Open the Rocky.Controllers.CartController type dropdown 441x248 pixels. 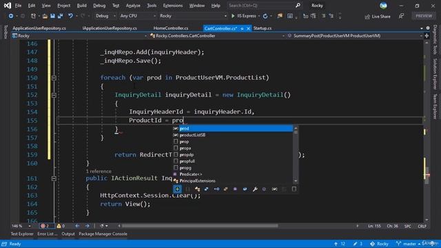[217, 36]
